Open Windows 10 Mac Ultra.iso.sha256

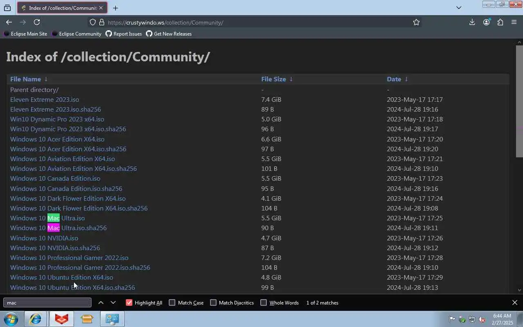coord(58,228)
